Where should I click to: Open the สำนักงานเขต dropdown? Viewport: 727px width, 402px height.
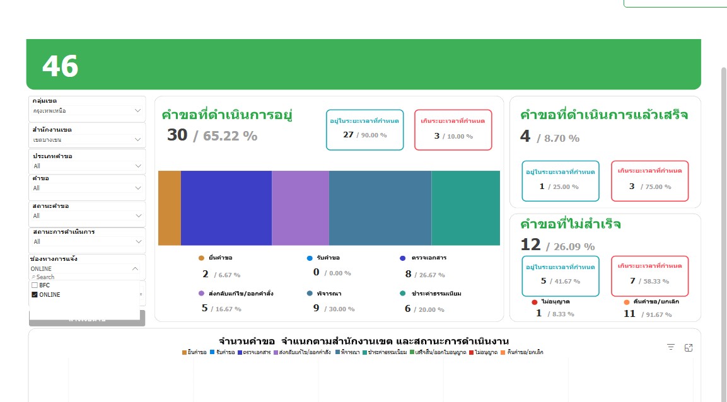[x=138, y=140]
